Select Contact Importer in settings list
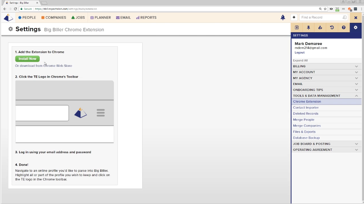364x204 pixels. point(306,108)
